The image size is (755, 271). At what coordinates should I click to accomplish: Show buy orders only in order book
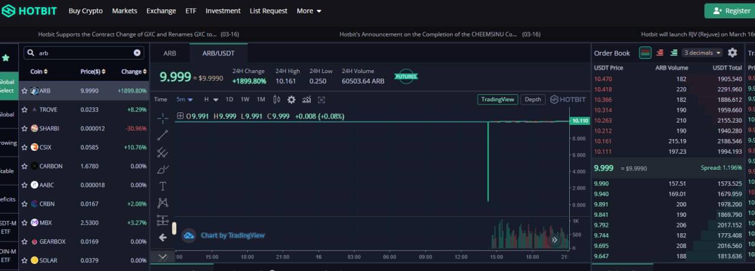click(674, 52)
